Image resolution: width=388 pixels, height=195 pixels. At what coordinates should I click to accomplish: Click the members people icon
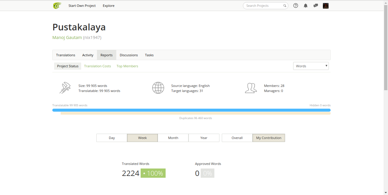pyautogui.click(x=251, y=88)
